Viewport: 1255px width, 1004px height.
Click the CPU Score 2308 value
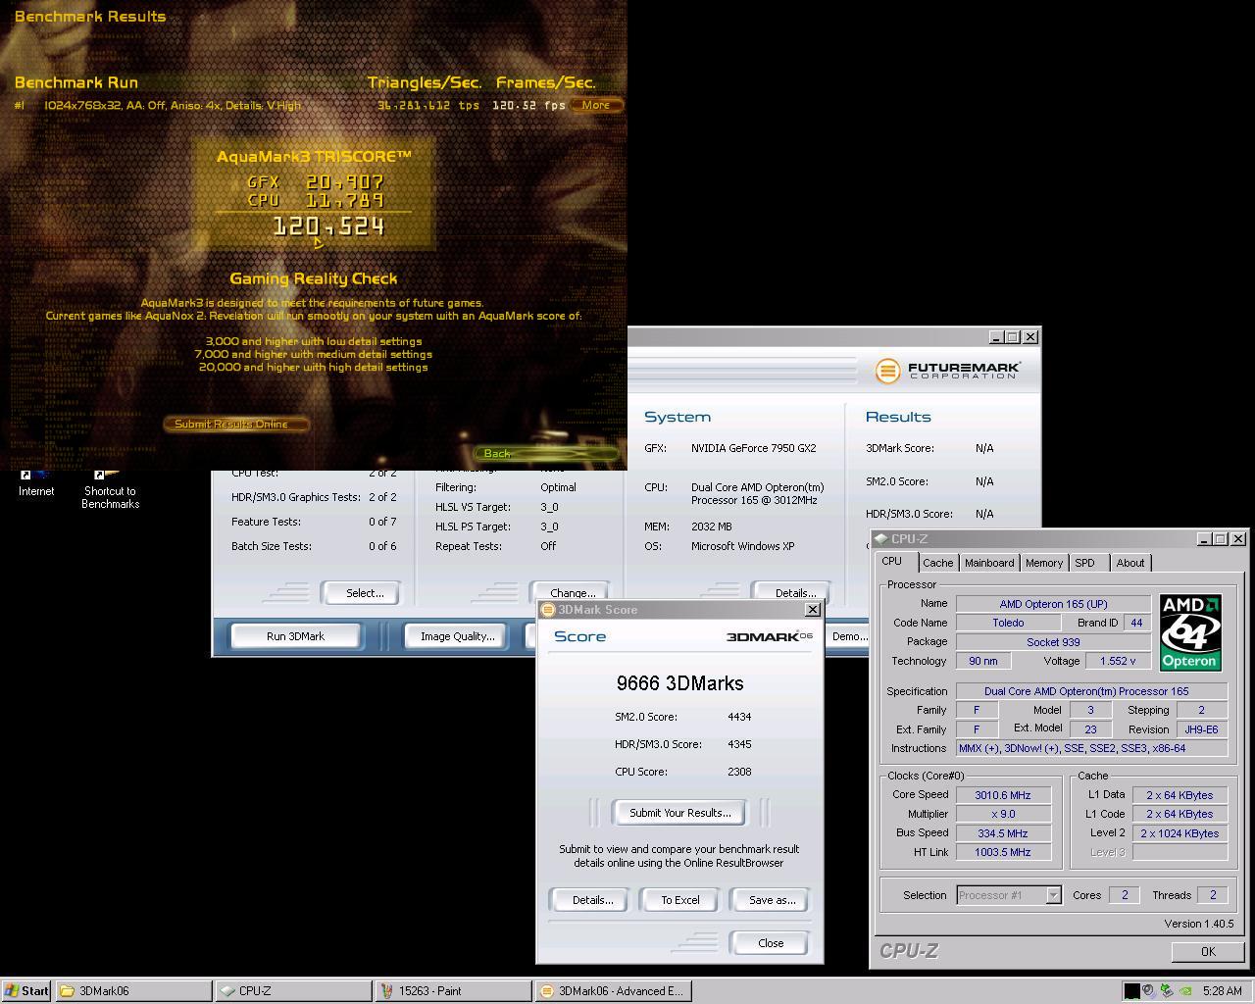(739, 772)
